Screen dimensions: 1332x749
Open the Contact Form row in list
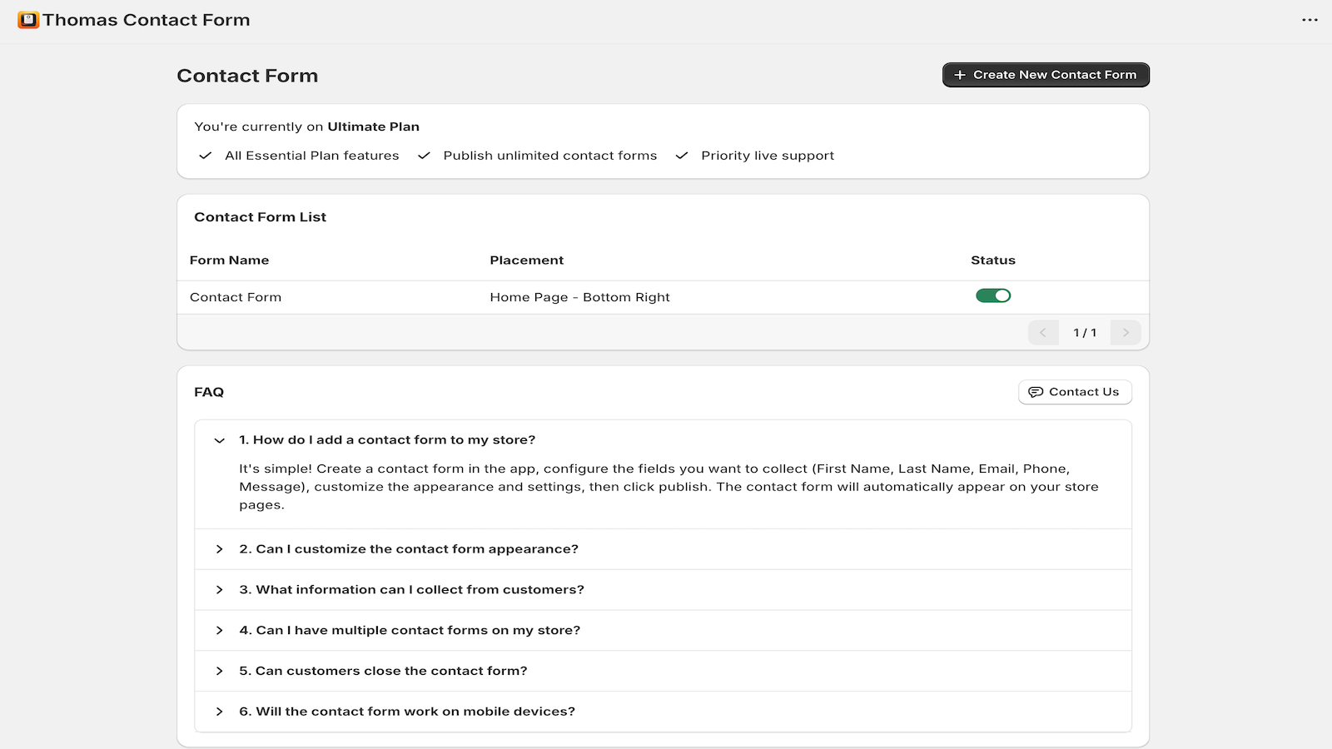[236, 297]
